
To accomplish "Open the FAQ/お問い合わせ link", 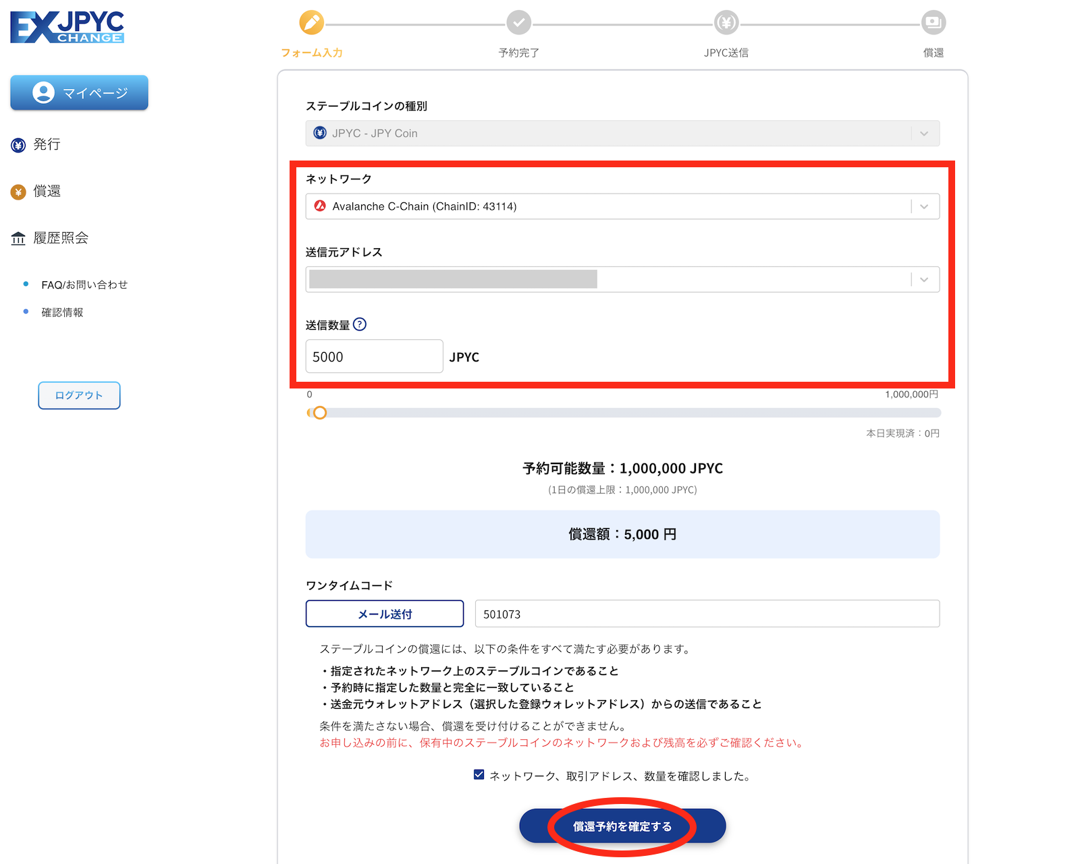I will tap(84, 285).
